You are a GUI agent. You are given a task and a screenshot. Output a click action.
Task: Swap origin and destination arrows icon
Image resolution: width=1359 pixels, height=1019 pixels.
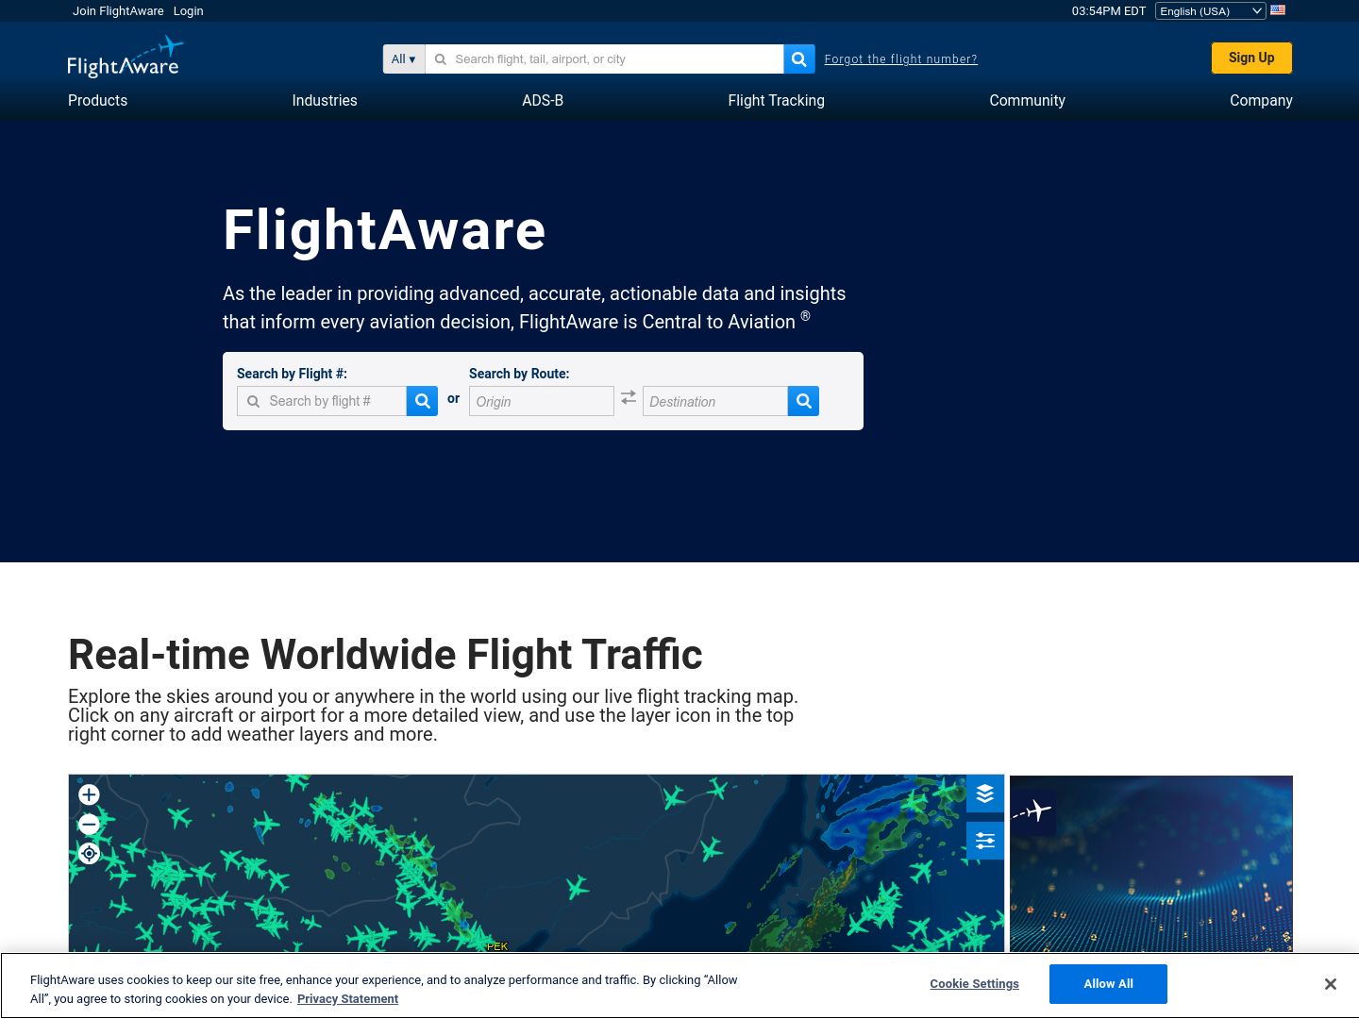click(629, 398)
